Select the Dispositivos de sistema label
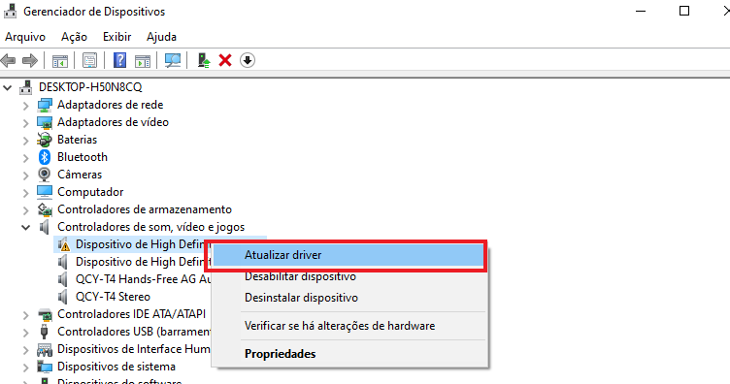Image resolution: width=730 pixels, height=384 pixels. 116,367
